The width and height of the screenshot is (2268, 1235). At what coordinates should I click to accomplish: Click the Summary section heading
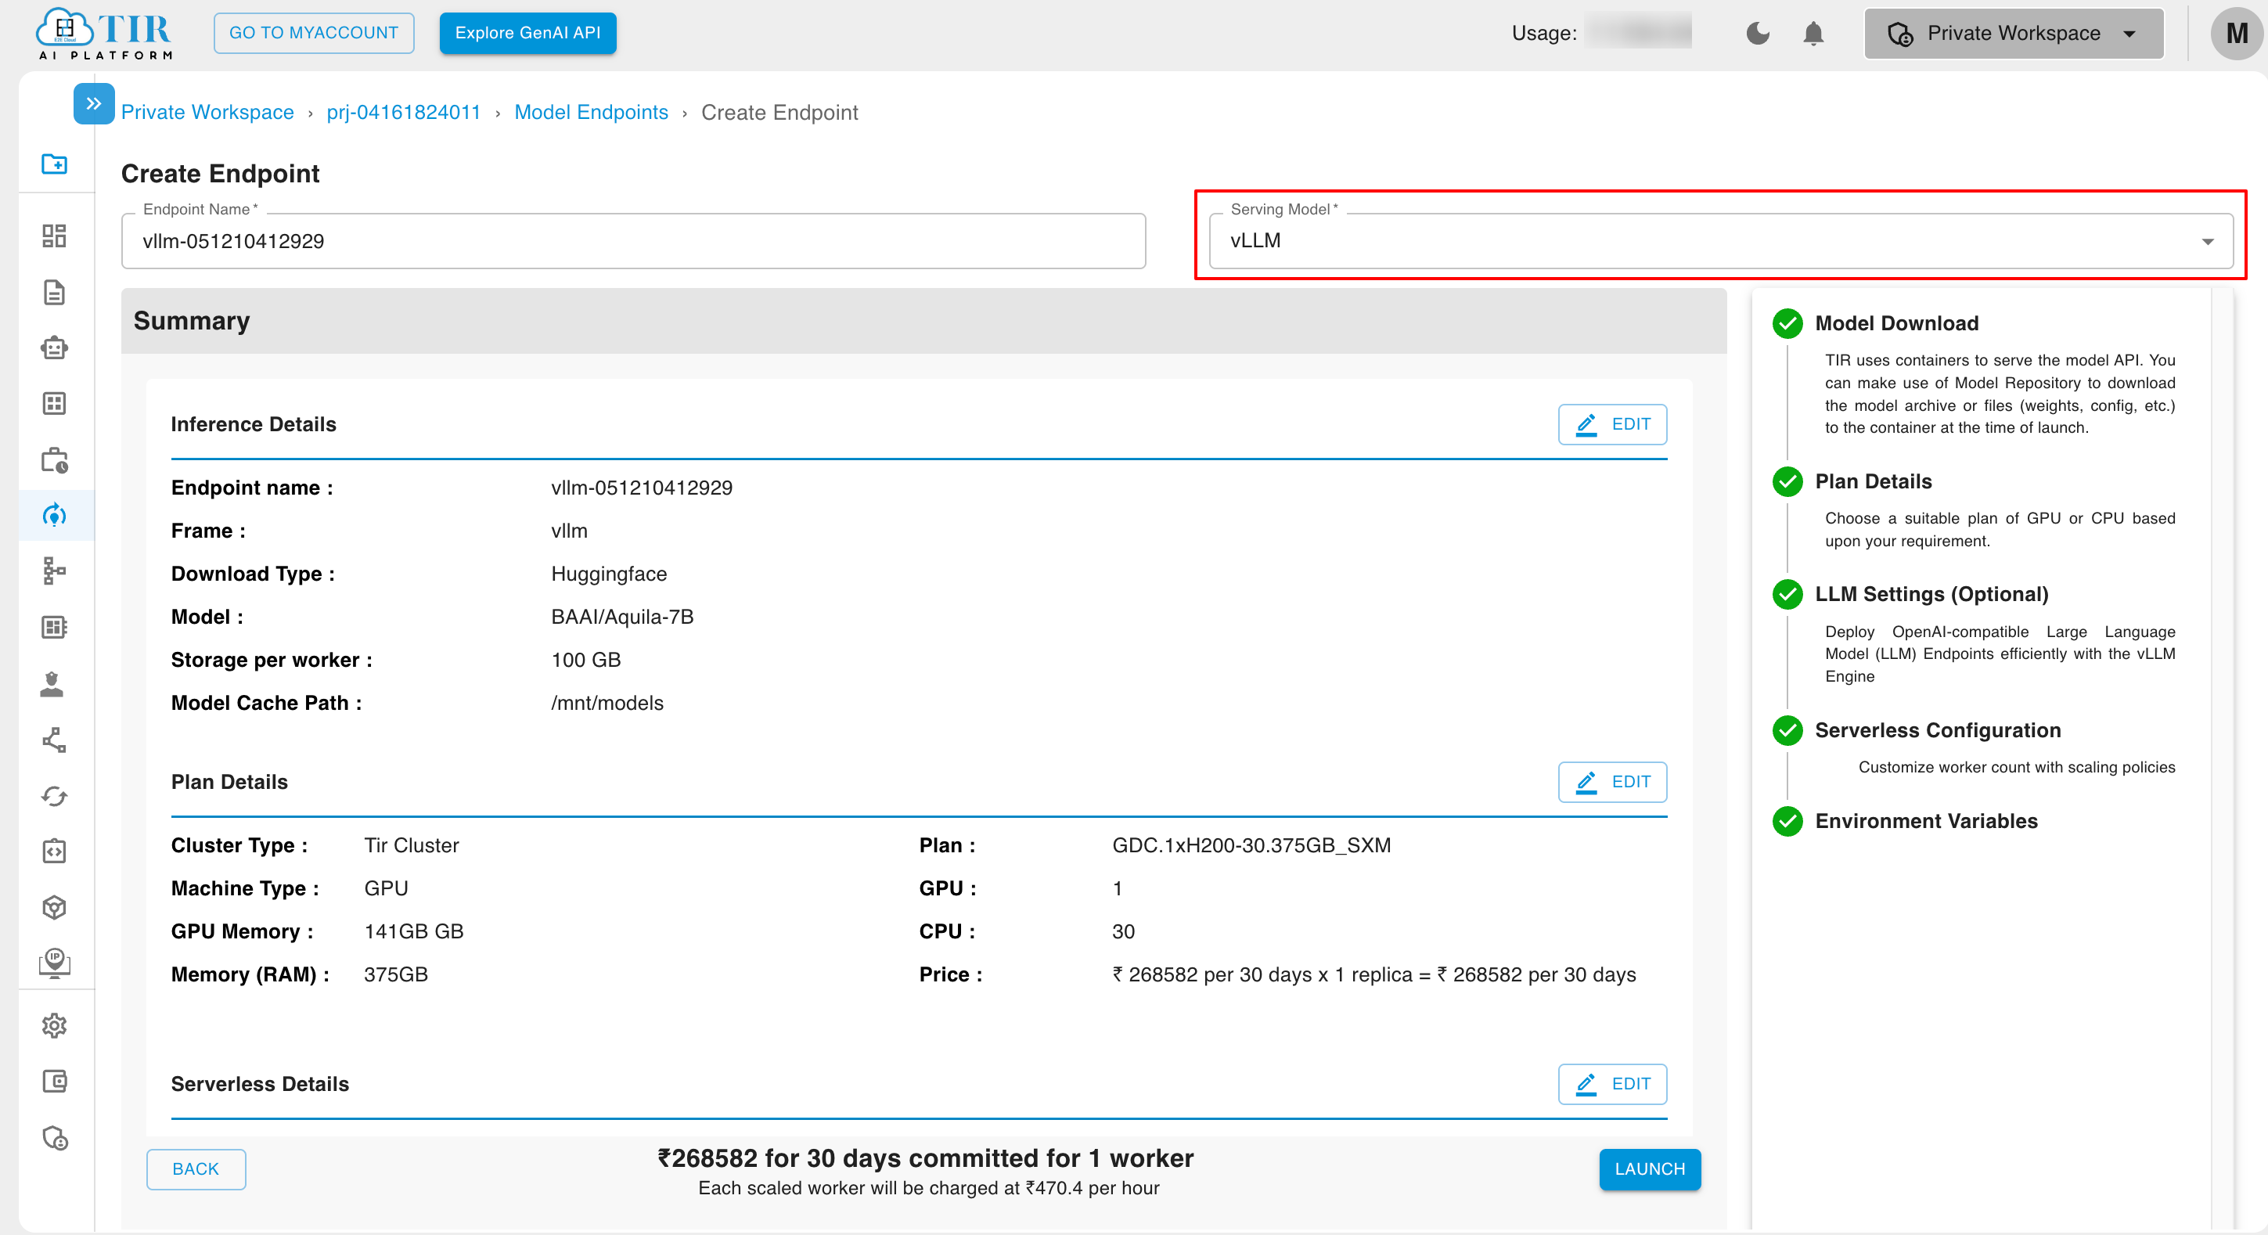click(191, 322)
